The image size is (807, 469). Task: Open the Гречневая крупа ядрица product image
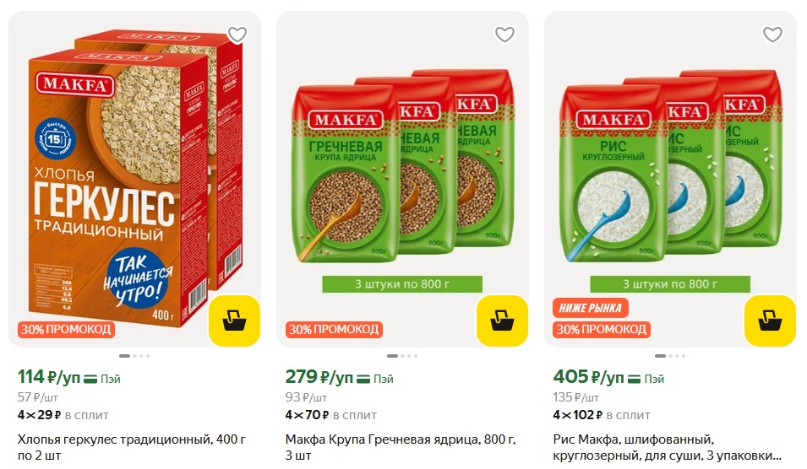point(402,179)
